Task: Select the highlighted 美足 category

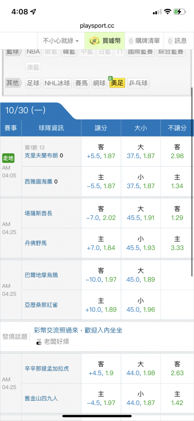Action: pos(117,83)
